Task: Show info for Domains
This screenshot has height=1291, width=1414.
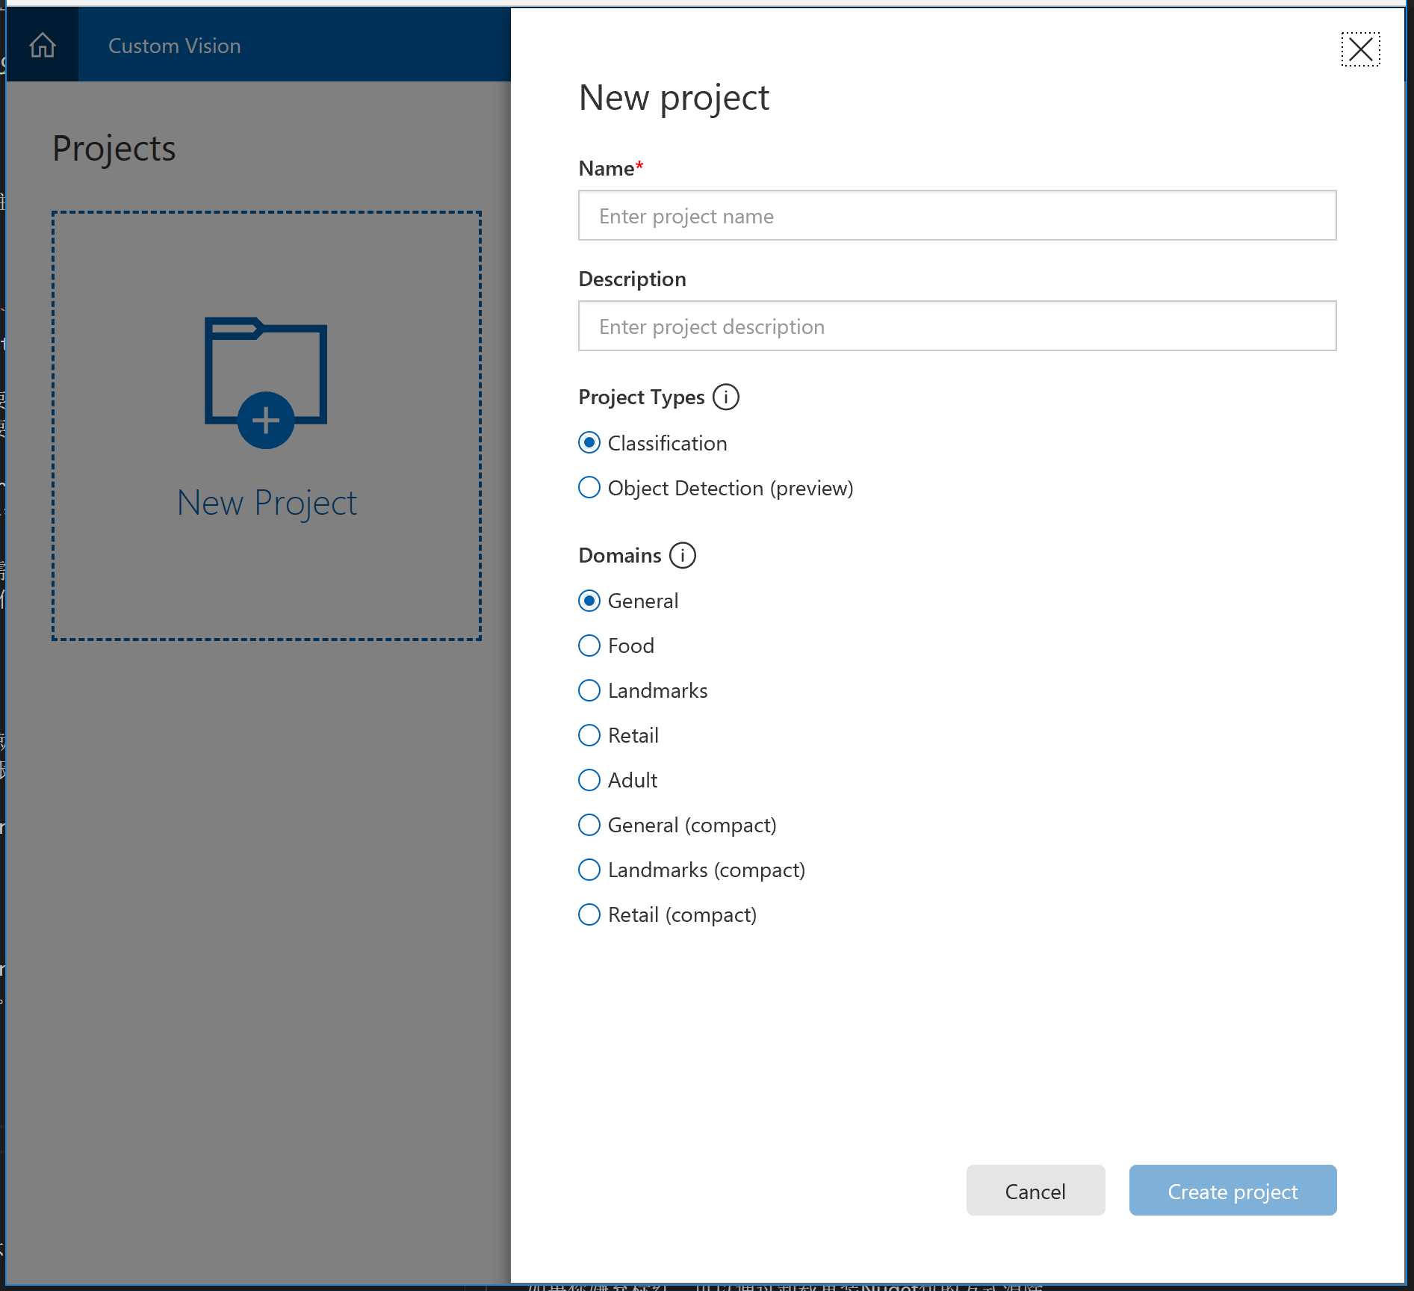Action: tap(682, 555)
